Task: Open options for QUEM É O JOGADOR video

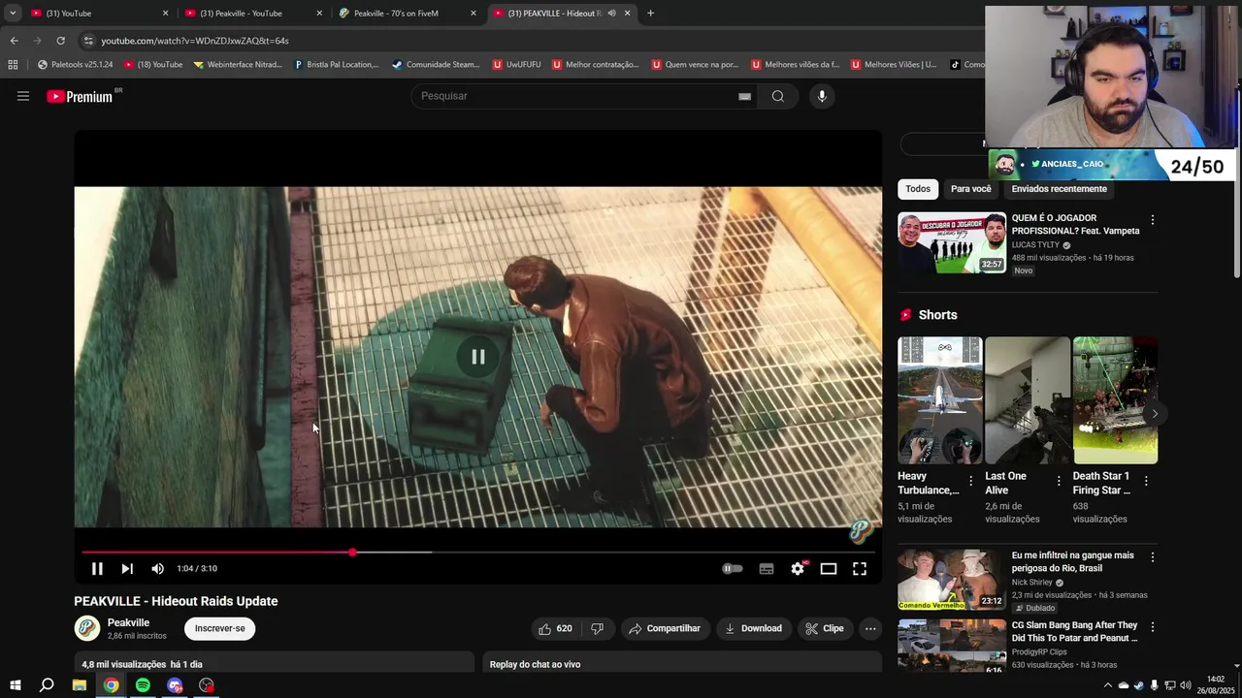Action: (1153, 220)
